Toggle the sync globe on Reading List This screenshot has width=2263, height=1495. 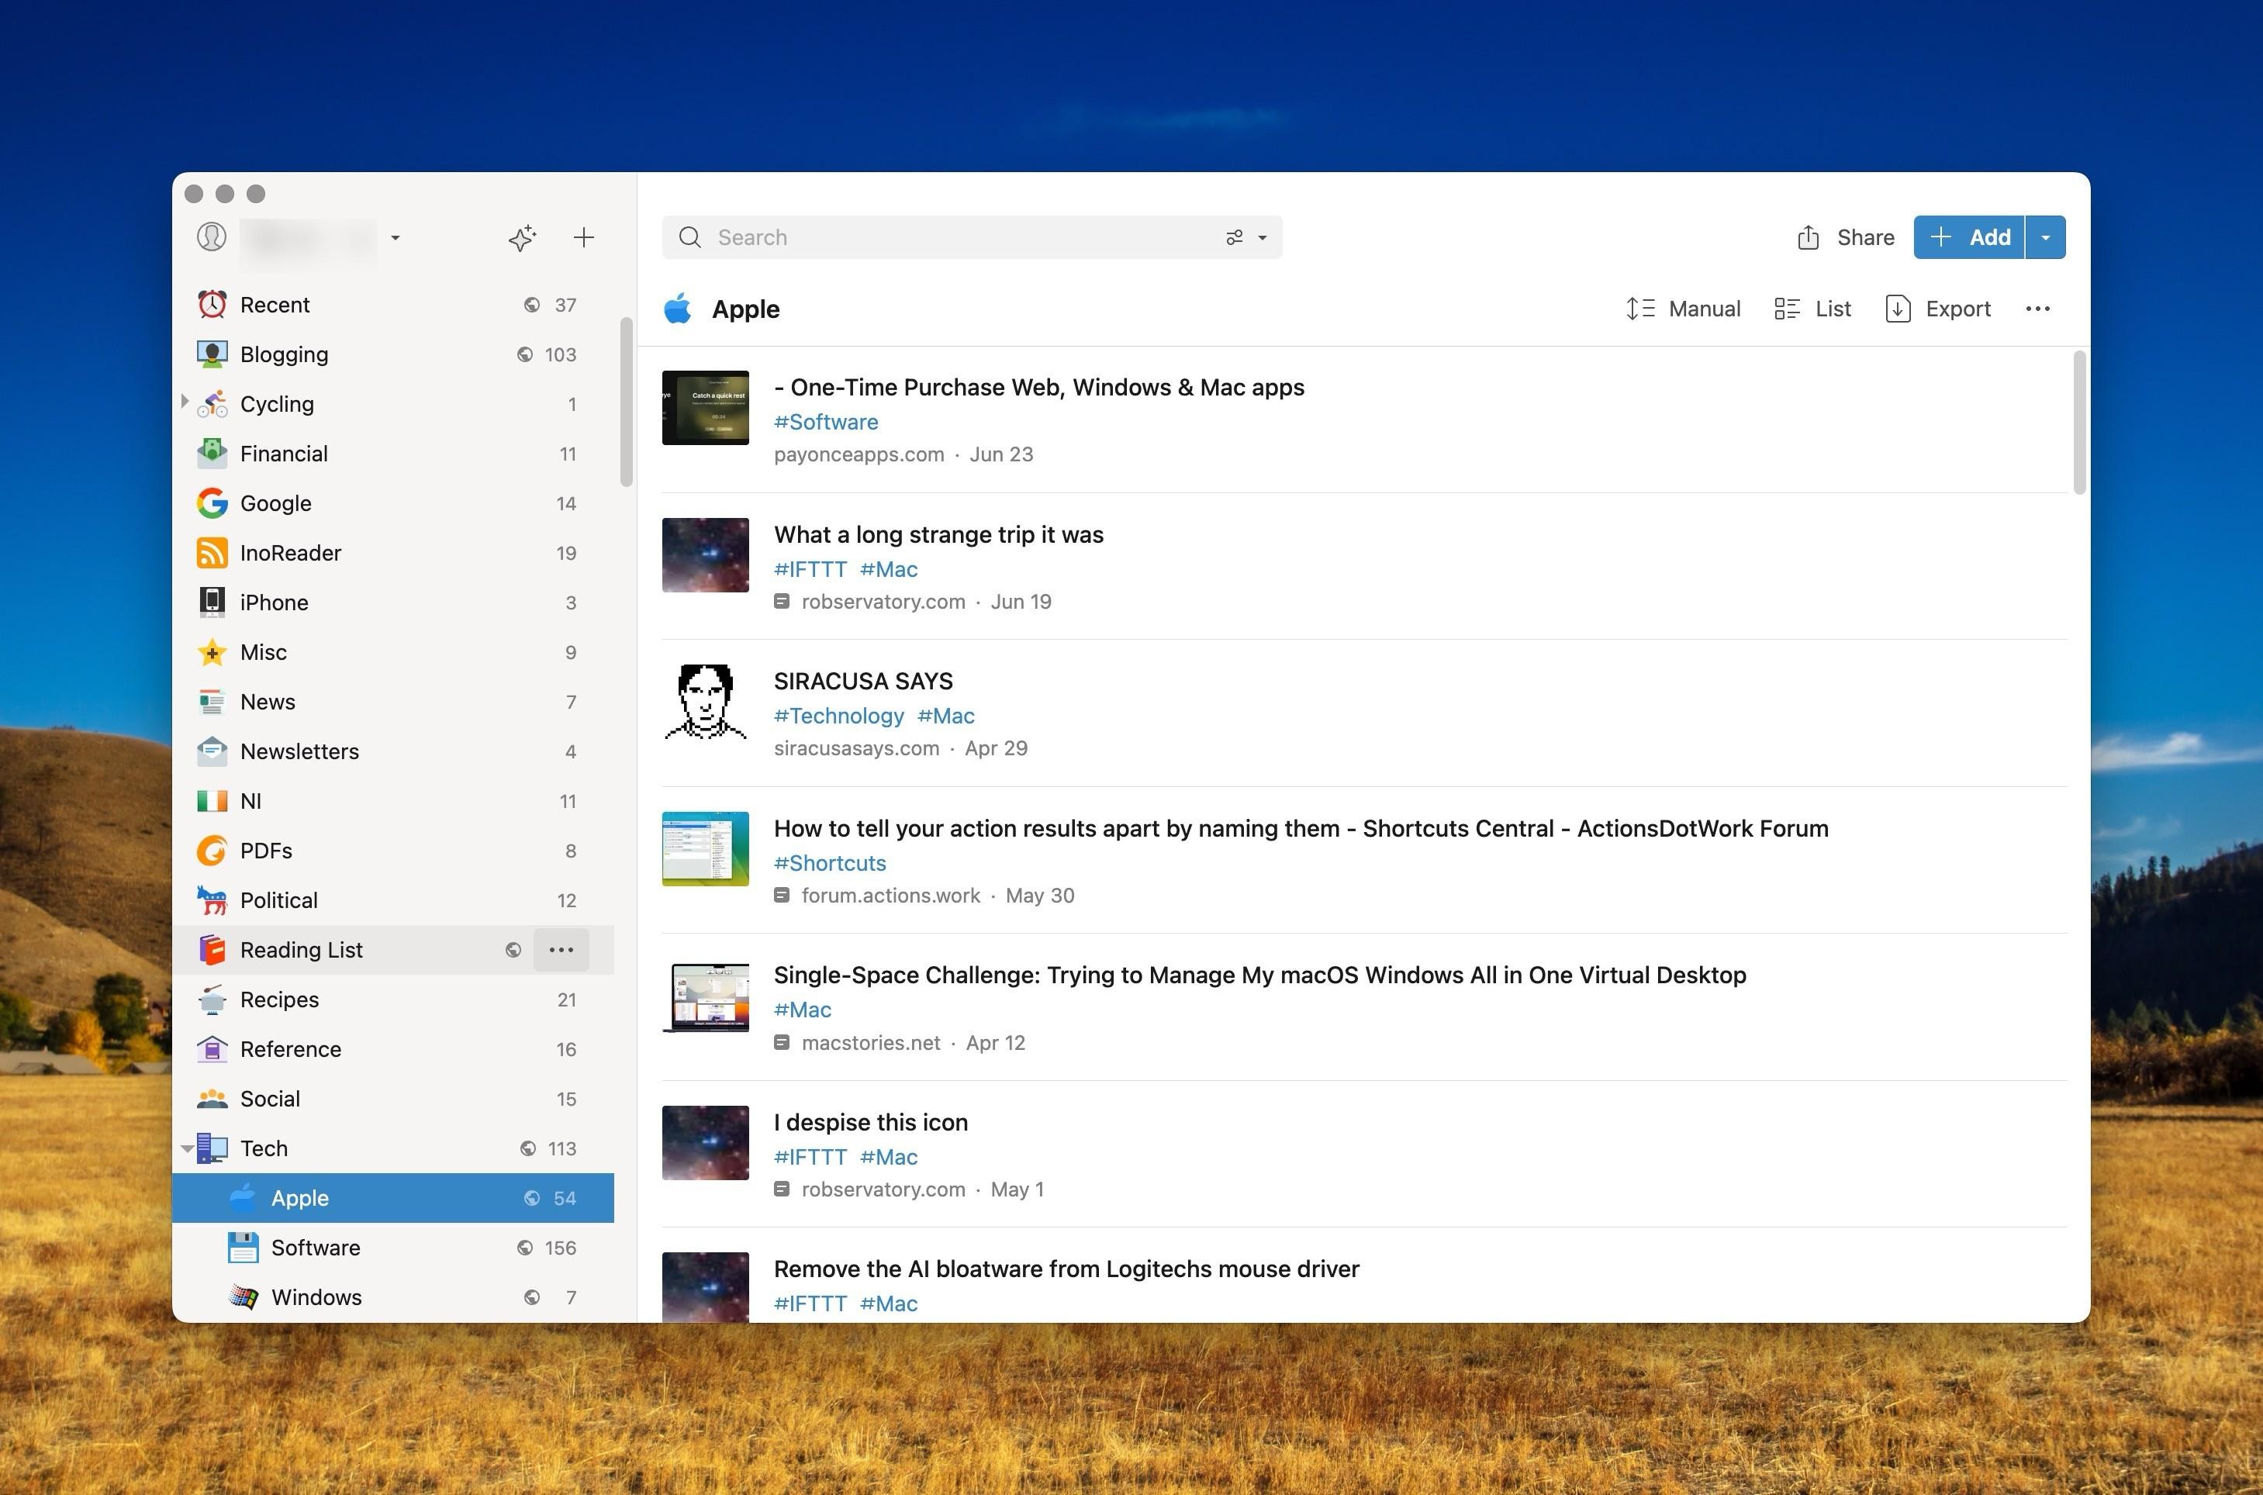click(513, 950)
